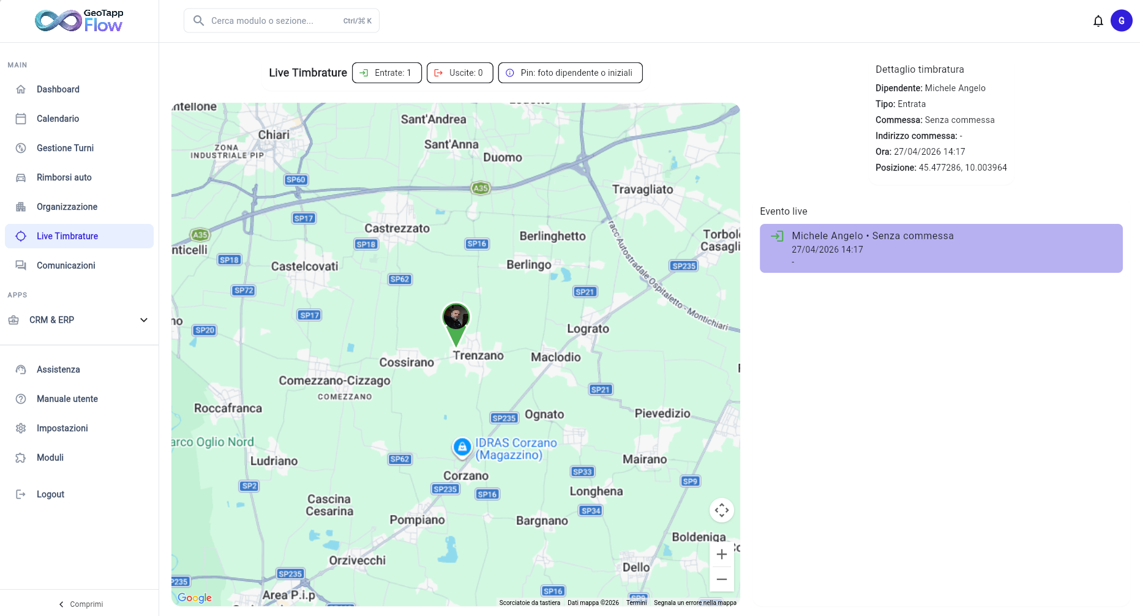Open the notifications bell

pyautogui.click(x=1098, y=20)
